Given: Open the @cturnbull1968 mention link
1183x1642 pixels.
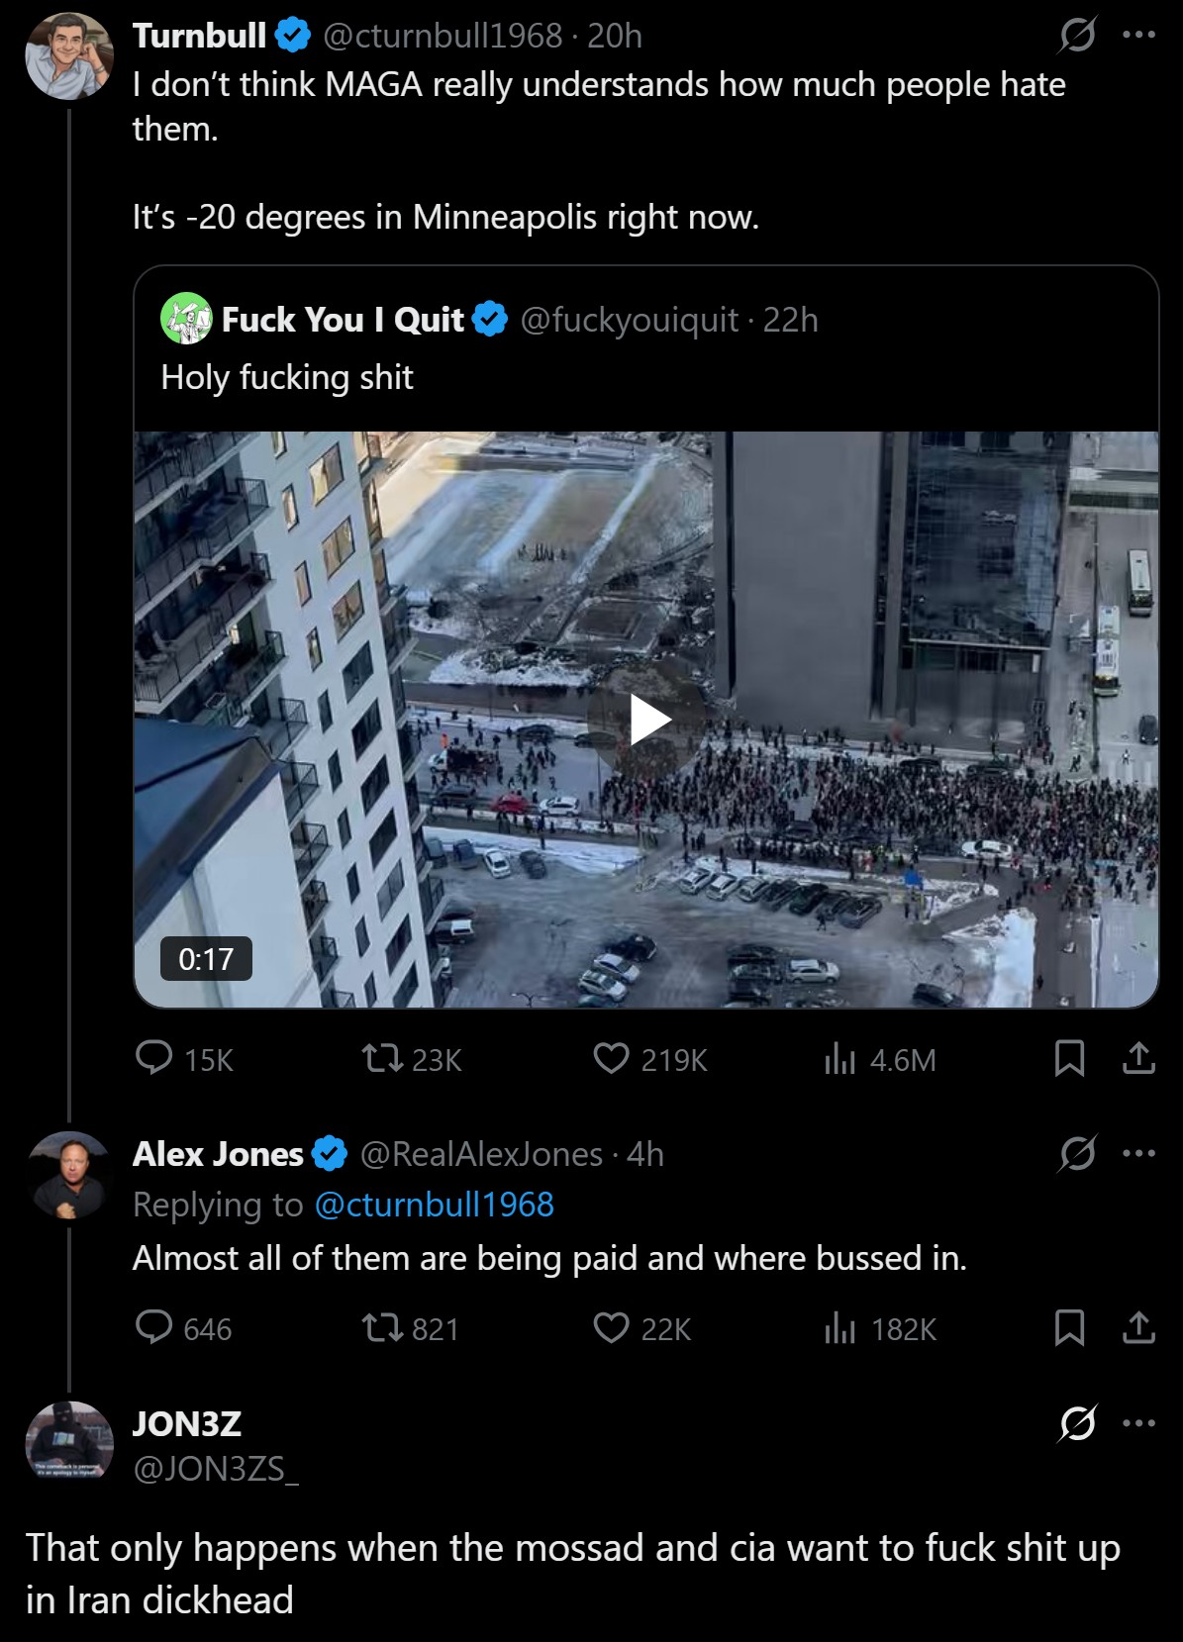Looking at the screenshot, I should click(434, 1205).
